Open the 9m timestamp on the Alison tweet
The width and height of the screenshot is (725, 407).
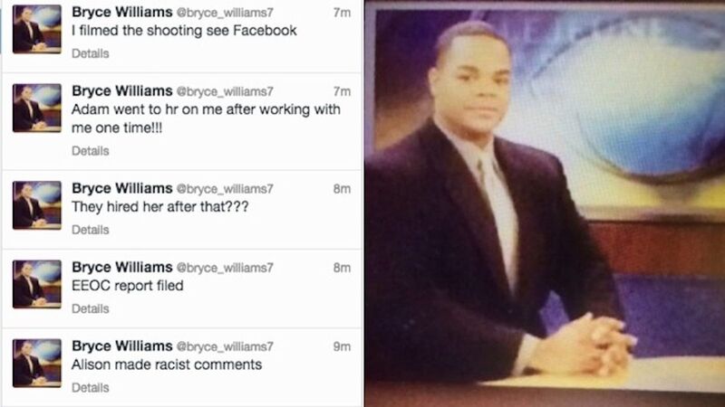coord(342,346)
